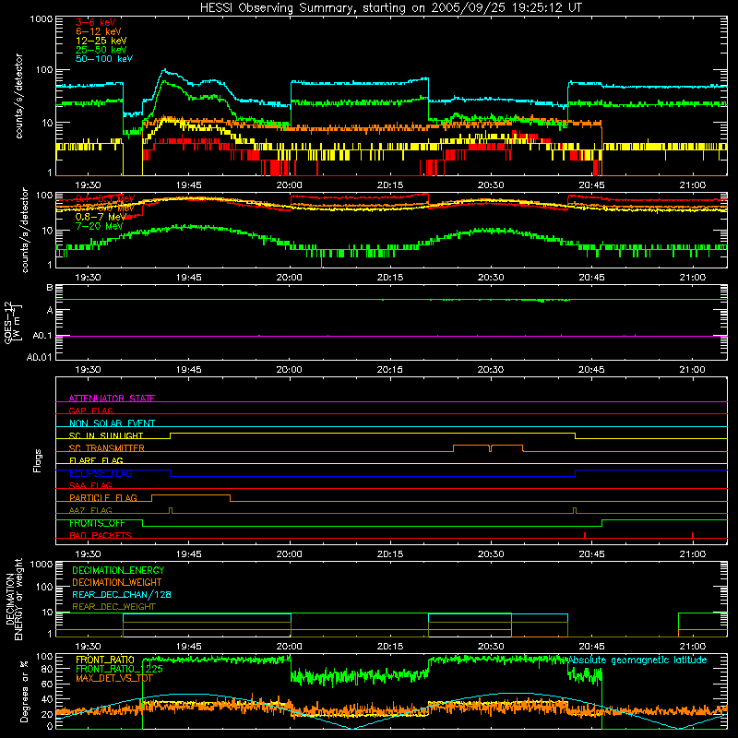Select the cyan 50-100 keV legend entry

(103, 59)
